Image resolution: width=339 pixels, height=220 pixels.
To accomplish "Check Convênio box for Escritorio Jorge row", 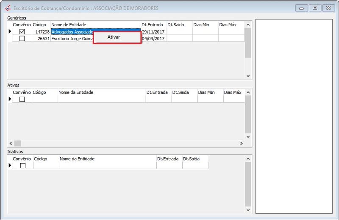I will pyautogui.click(x=22, y=39).
